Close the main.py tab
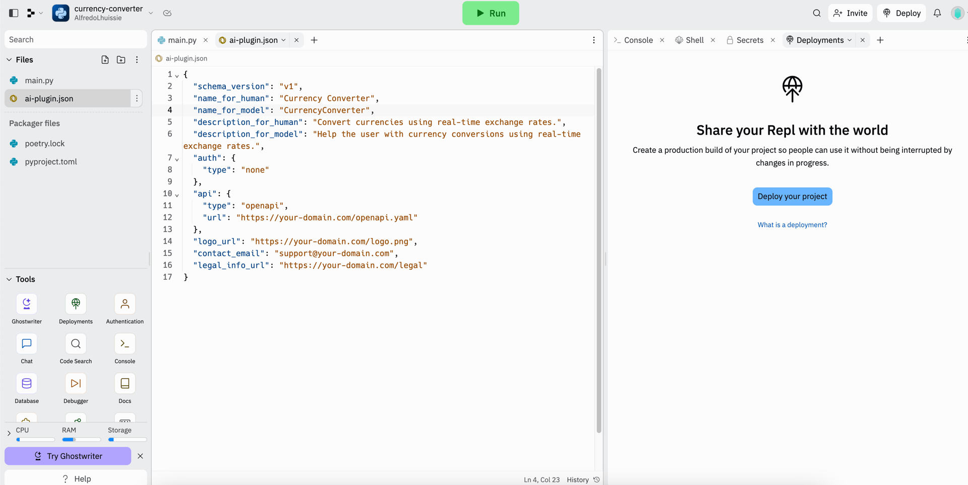The image size is (968, 485). pyautogui.click(x=206, y=40)
